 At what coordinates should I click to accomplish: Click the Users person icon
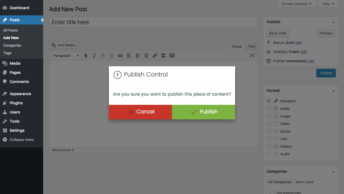[x=5, y=112]
